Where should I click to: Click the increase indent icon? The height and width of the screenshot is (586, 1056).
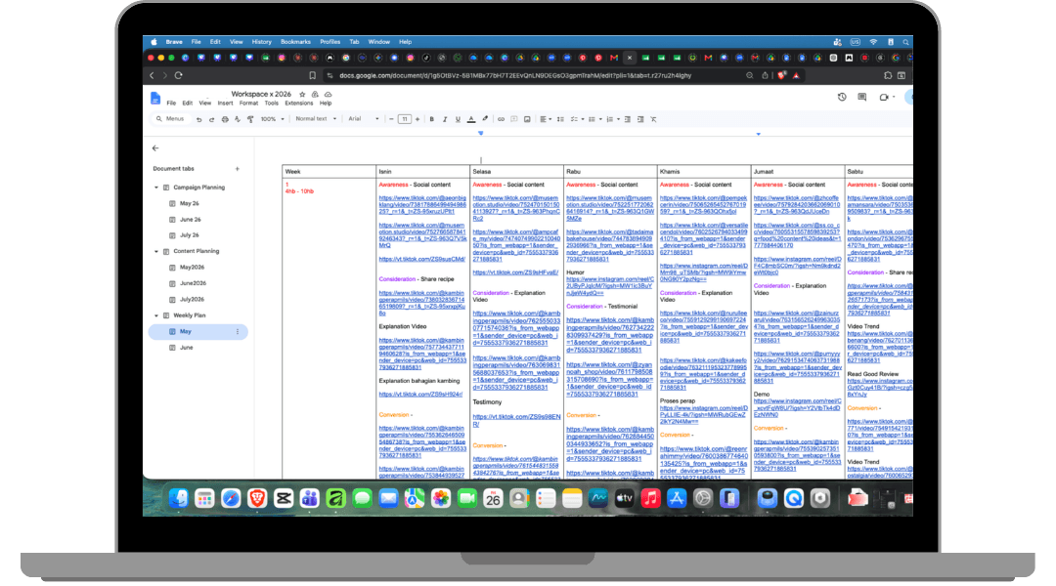pyautogui.click(x=640, y=119)
